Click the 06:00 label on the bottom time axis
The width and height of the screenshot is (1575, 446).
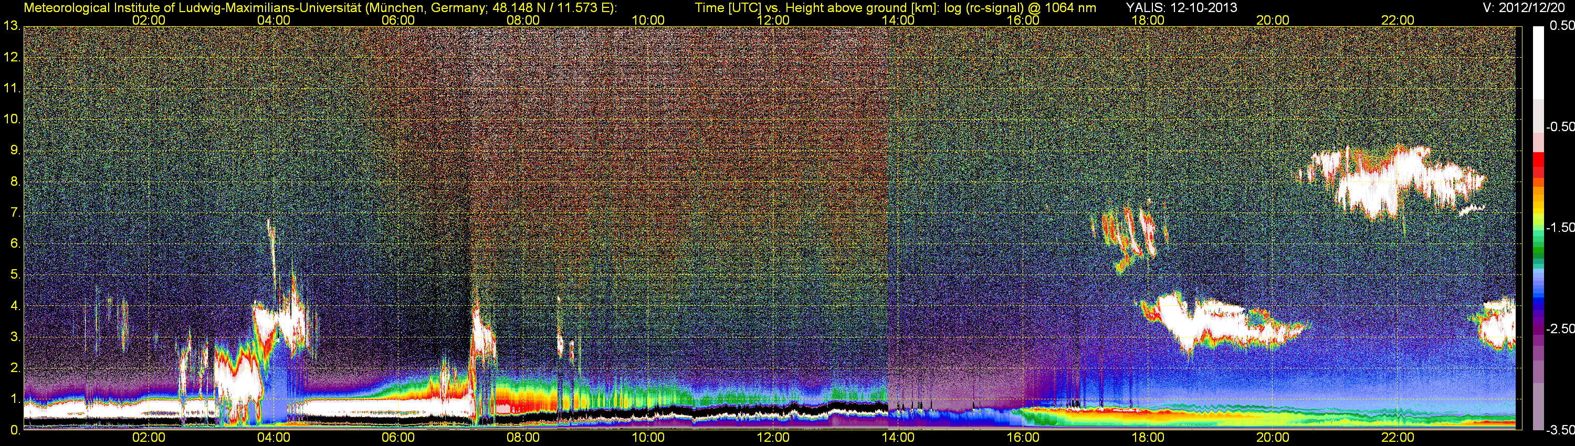[398, 438]
